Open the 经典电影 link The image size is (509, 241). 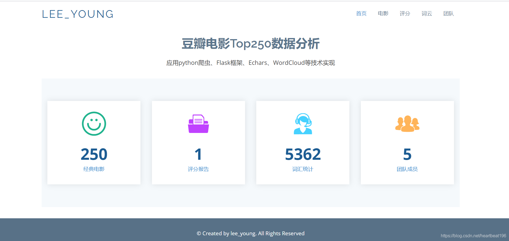point(94,169)
